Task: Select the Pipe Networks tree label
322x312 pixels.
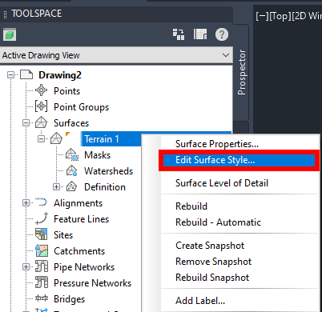Action: (84, 267)
